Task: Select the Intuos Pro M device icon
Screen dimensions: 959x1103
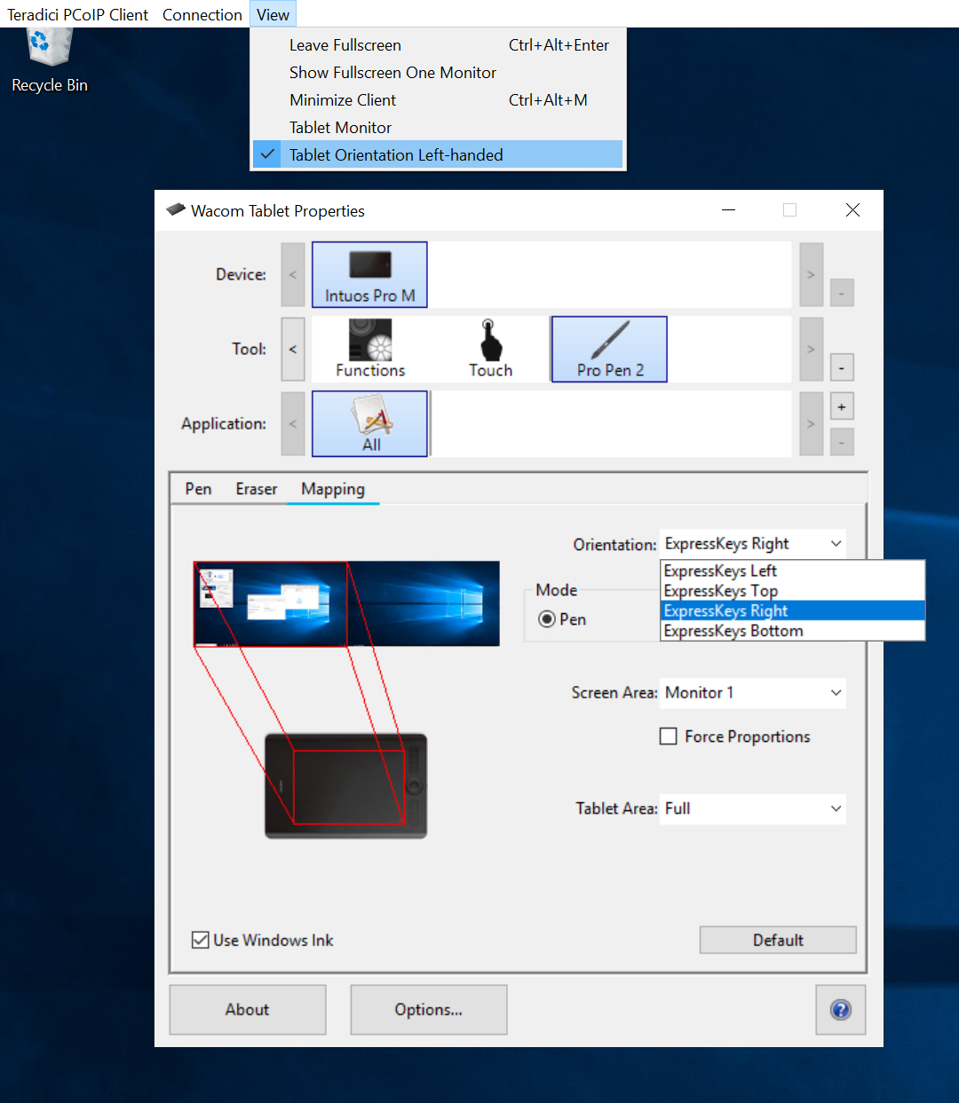Action: coord(369,275)
